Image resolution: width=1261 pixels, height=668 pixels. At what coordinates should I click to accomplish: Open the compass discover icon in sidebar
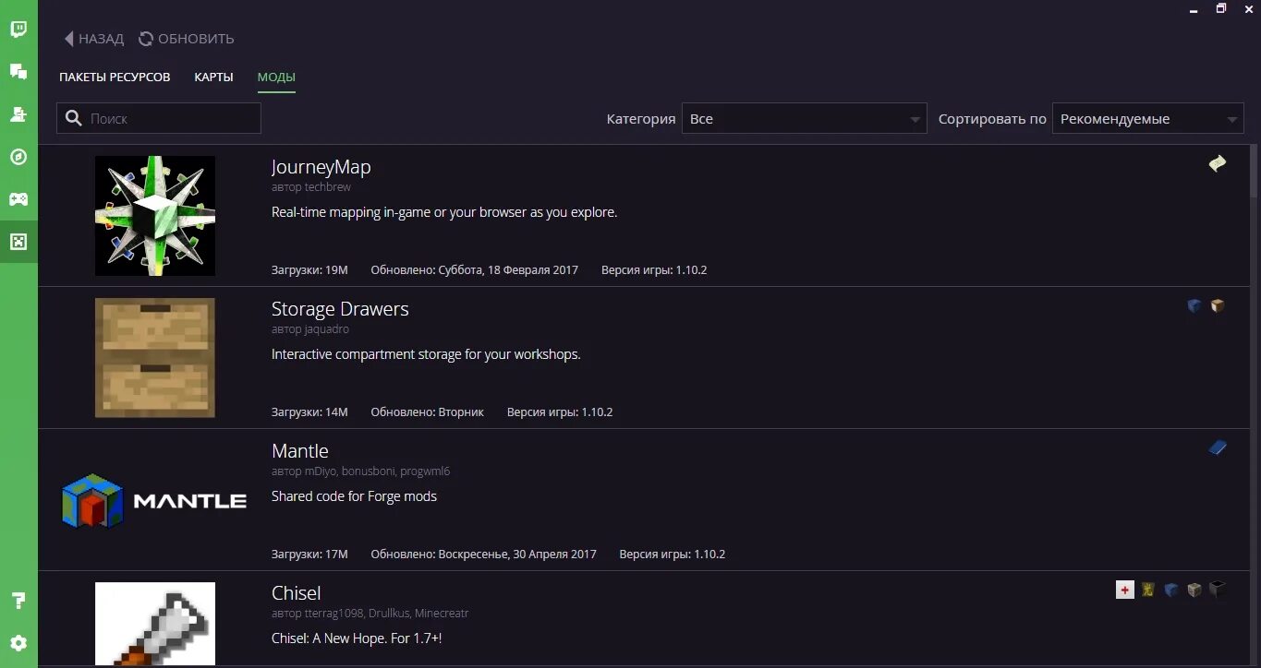[x=18, y=156]
